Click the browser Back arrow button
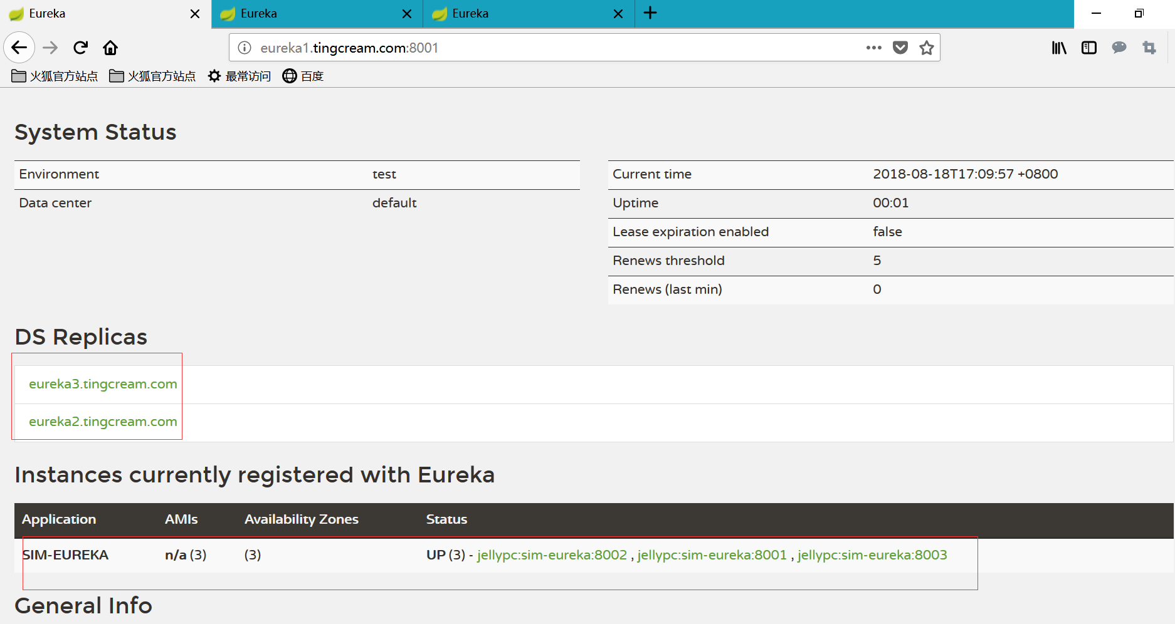This screenshot has height=624, width=1175. click(19, 48)
